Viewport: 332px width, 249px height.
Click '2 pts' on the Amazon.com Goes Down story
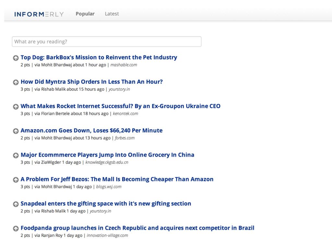(x=25, y=138)
